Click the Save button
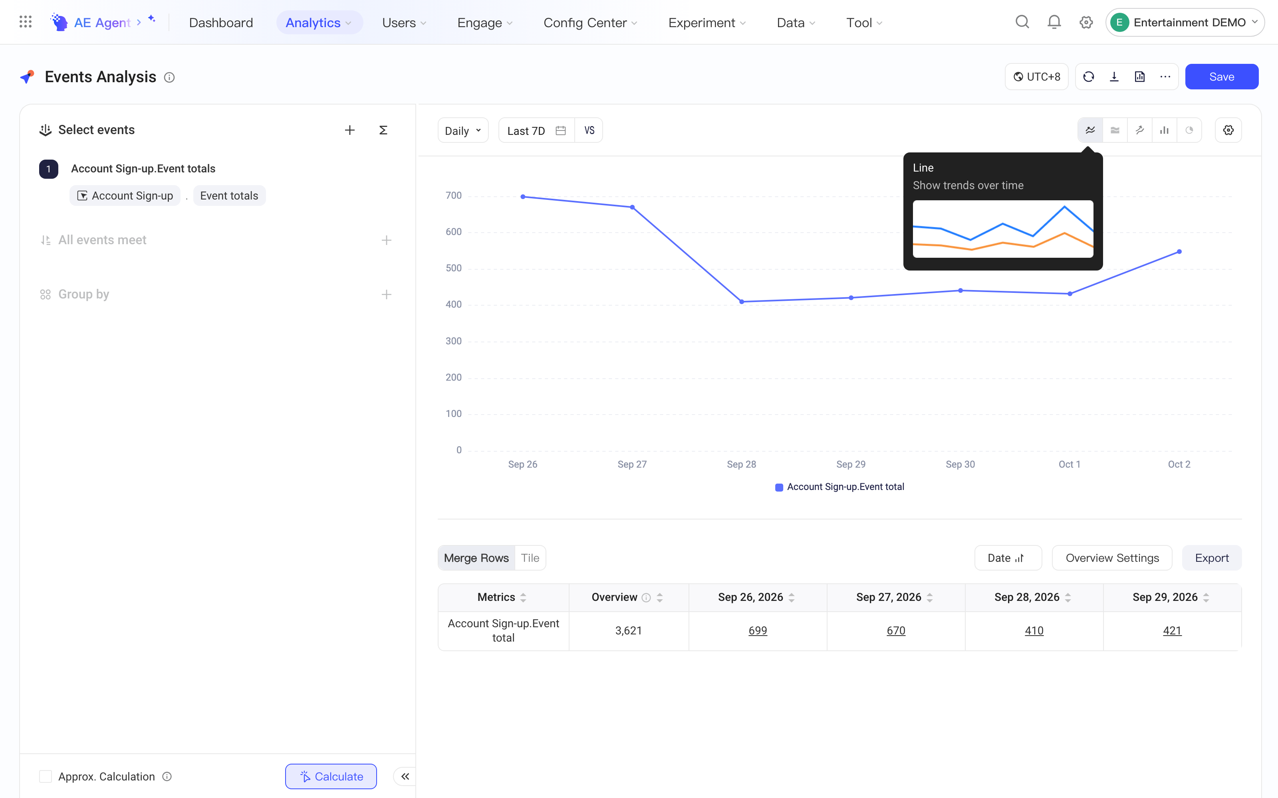Viewport: 1278px width, 798px height. [x=1222, y=77]
